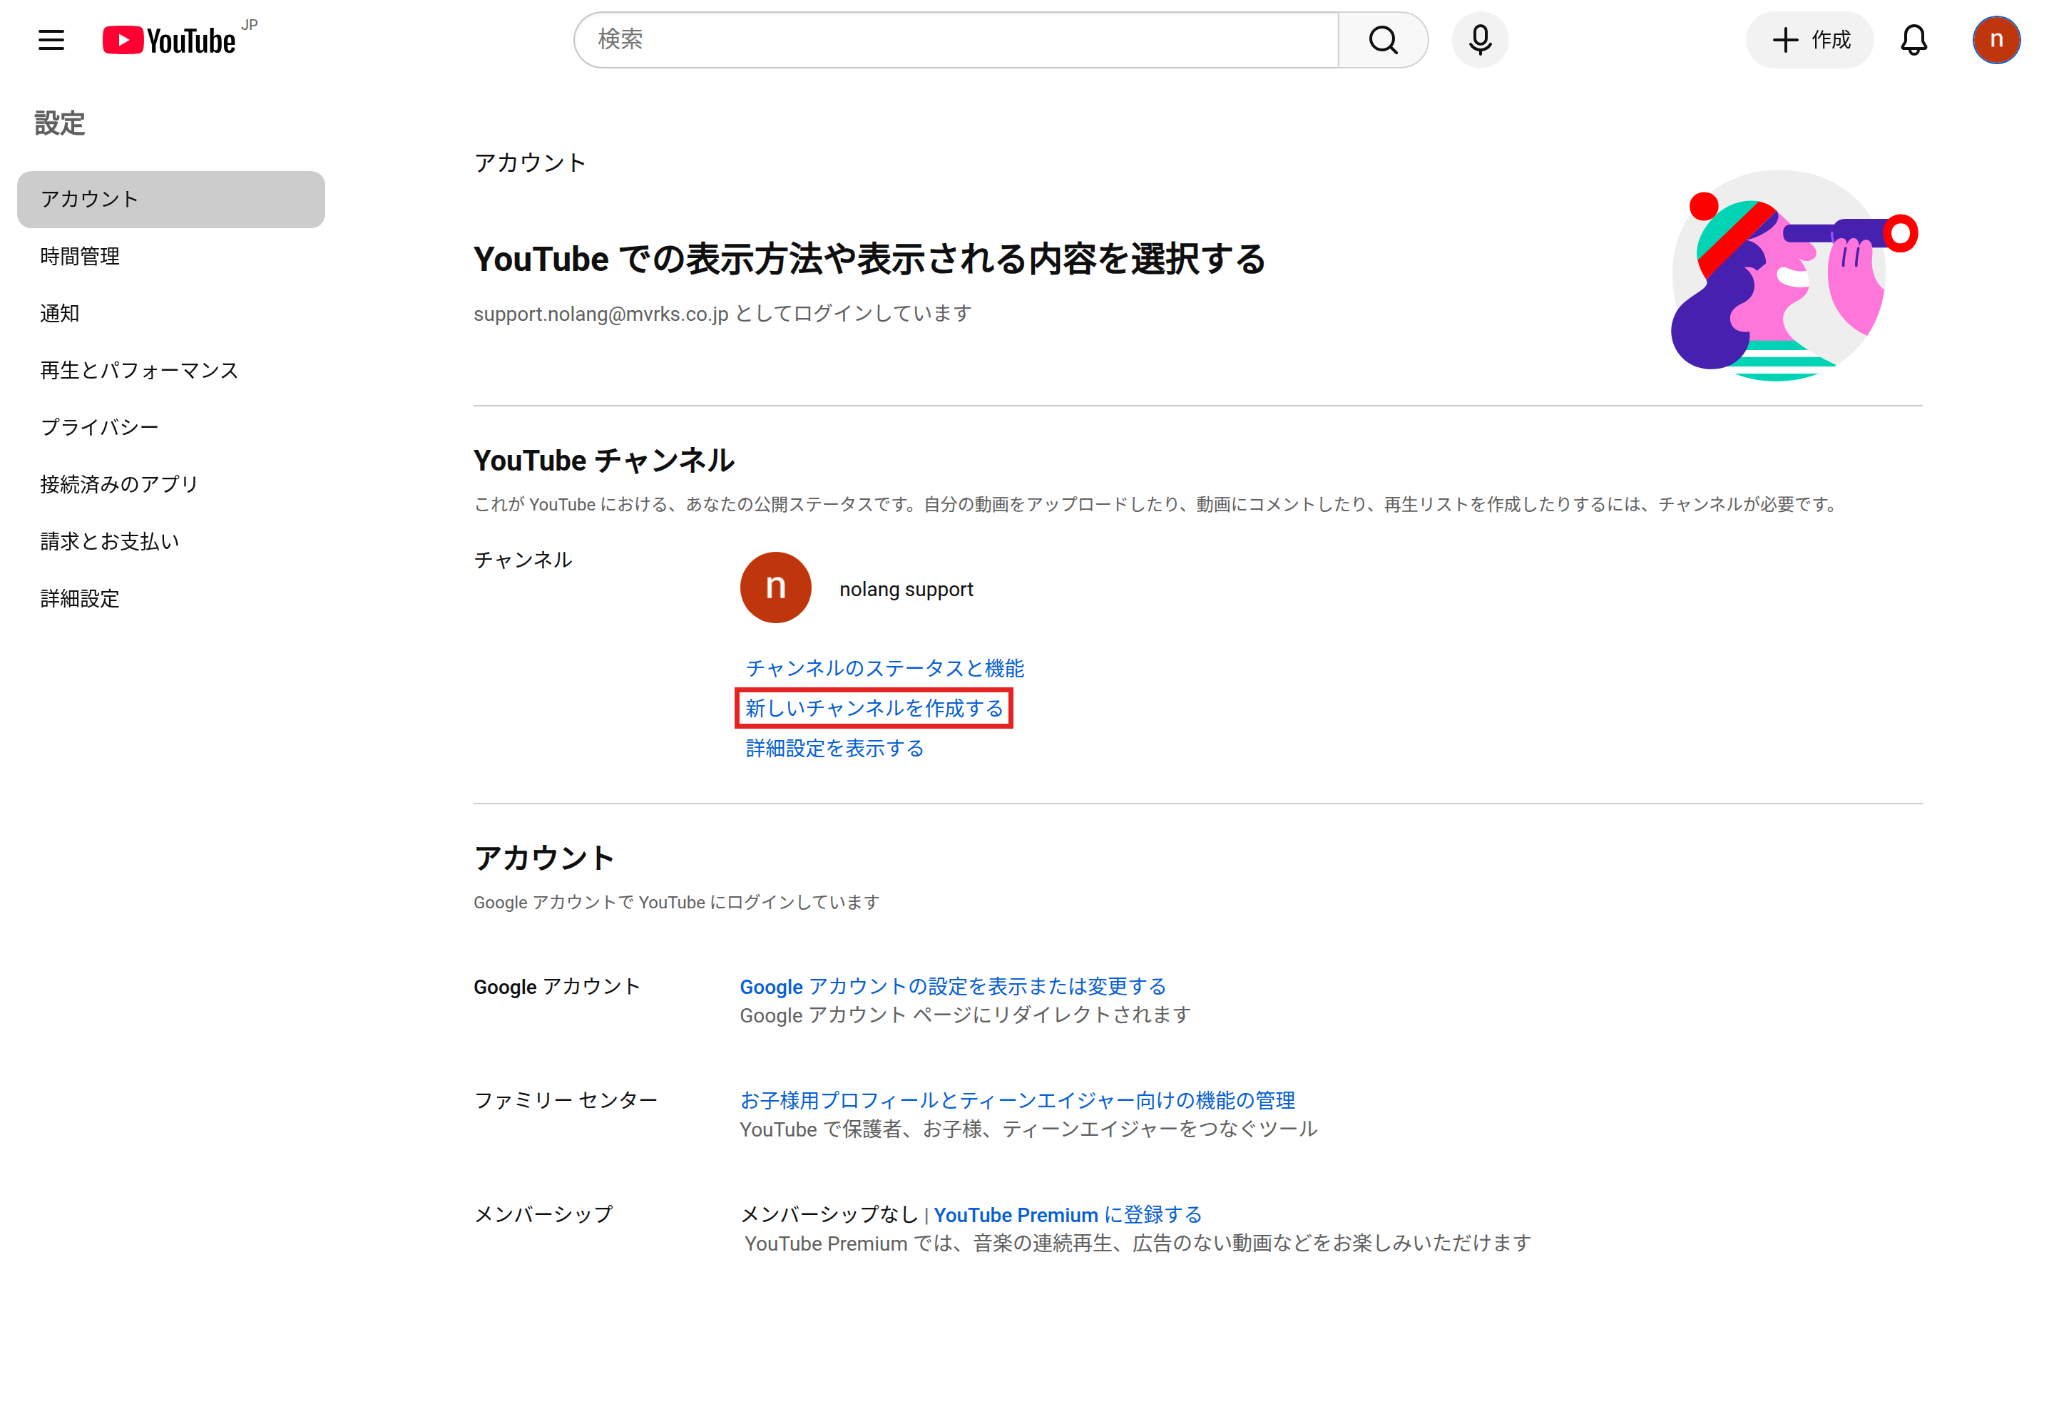The image size is (2054, 1426).
Task: Open チャンネルのステータスと機能 link
Action: (x=884, y=668)
